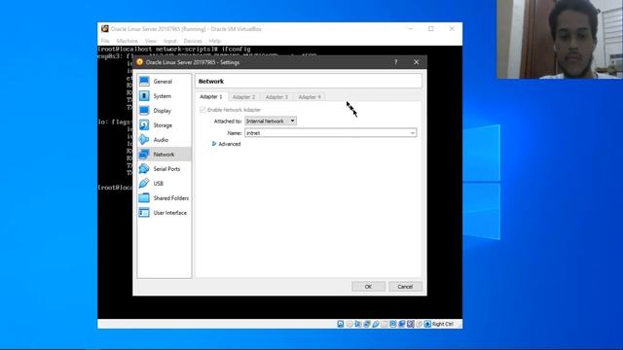Toggle Enable Network Adapter checkbox

(202, 110)
